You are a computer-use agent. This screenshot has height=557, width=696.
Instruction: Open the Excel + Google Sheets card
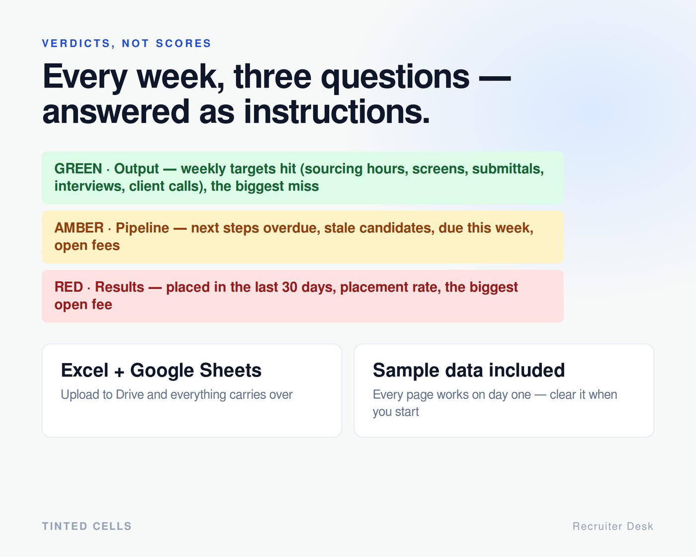click(192, 390)
